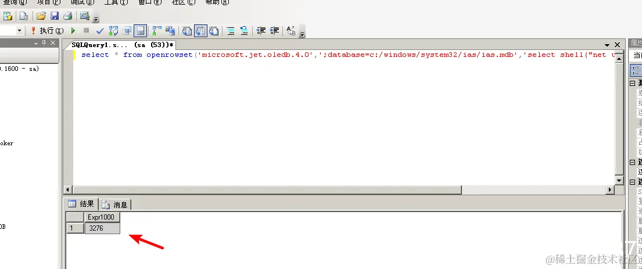Open the 帮助(H) menu

(x=217, y=2)
